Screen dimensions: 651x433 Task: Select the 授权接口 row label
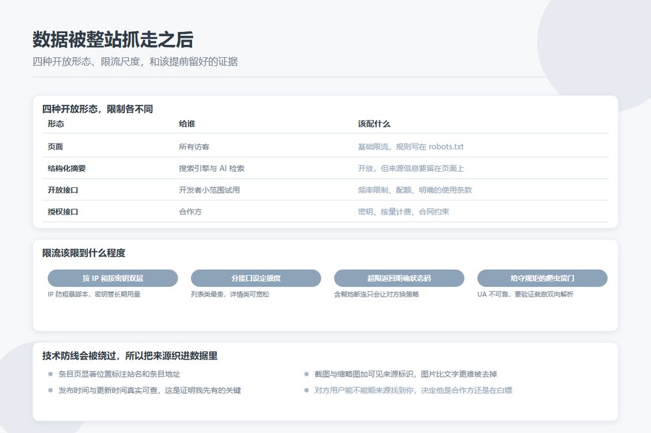[62, 211]
